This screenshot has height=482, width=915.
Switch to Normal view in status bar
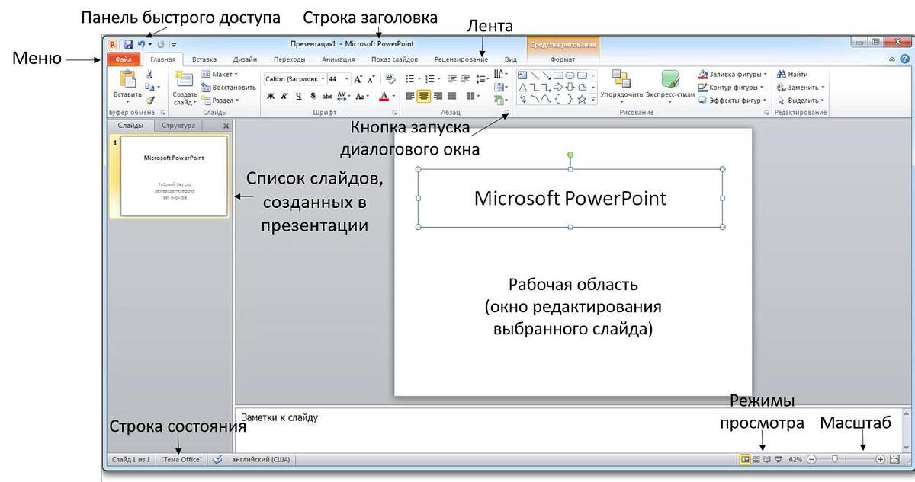click(x=745, y=460)
